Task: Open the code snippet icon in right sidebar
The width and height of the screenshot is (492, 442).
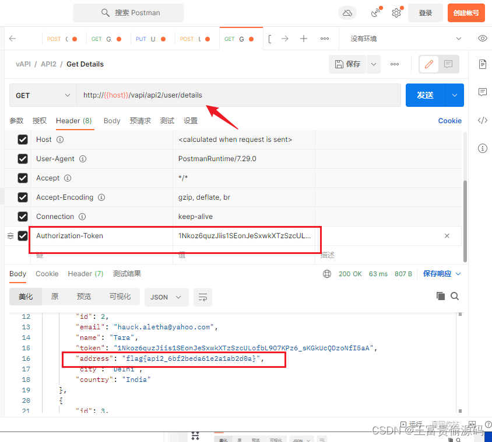Action: click(483, 120)
